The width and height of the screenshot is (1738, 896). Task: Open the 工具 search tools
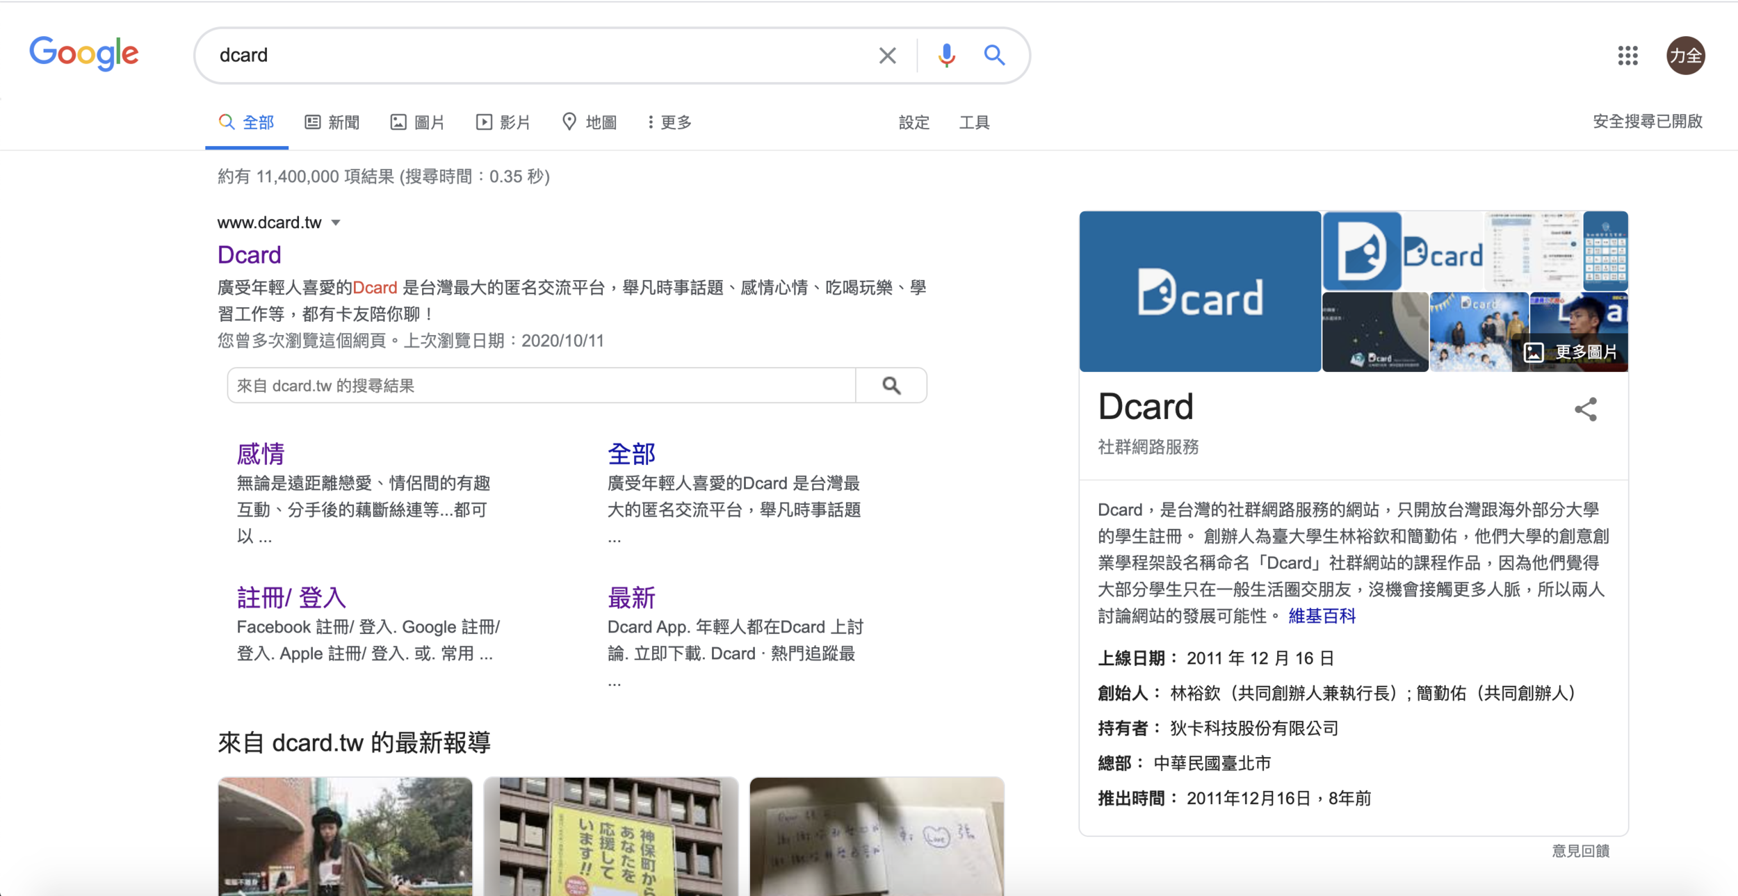pyautogui.click(x=974, y=122)
